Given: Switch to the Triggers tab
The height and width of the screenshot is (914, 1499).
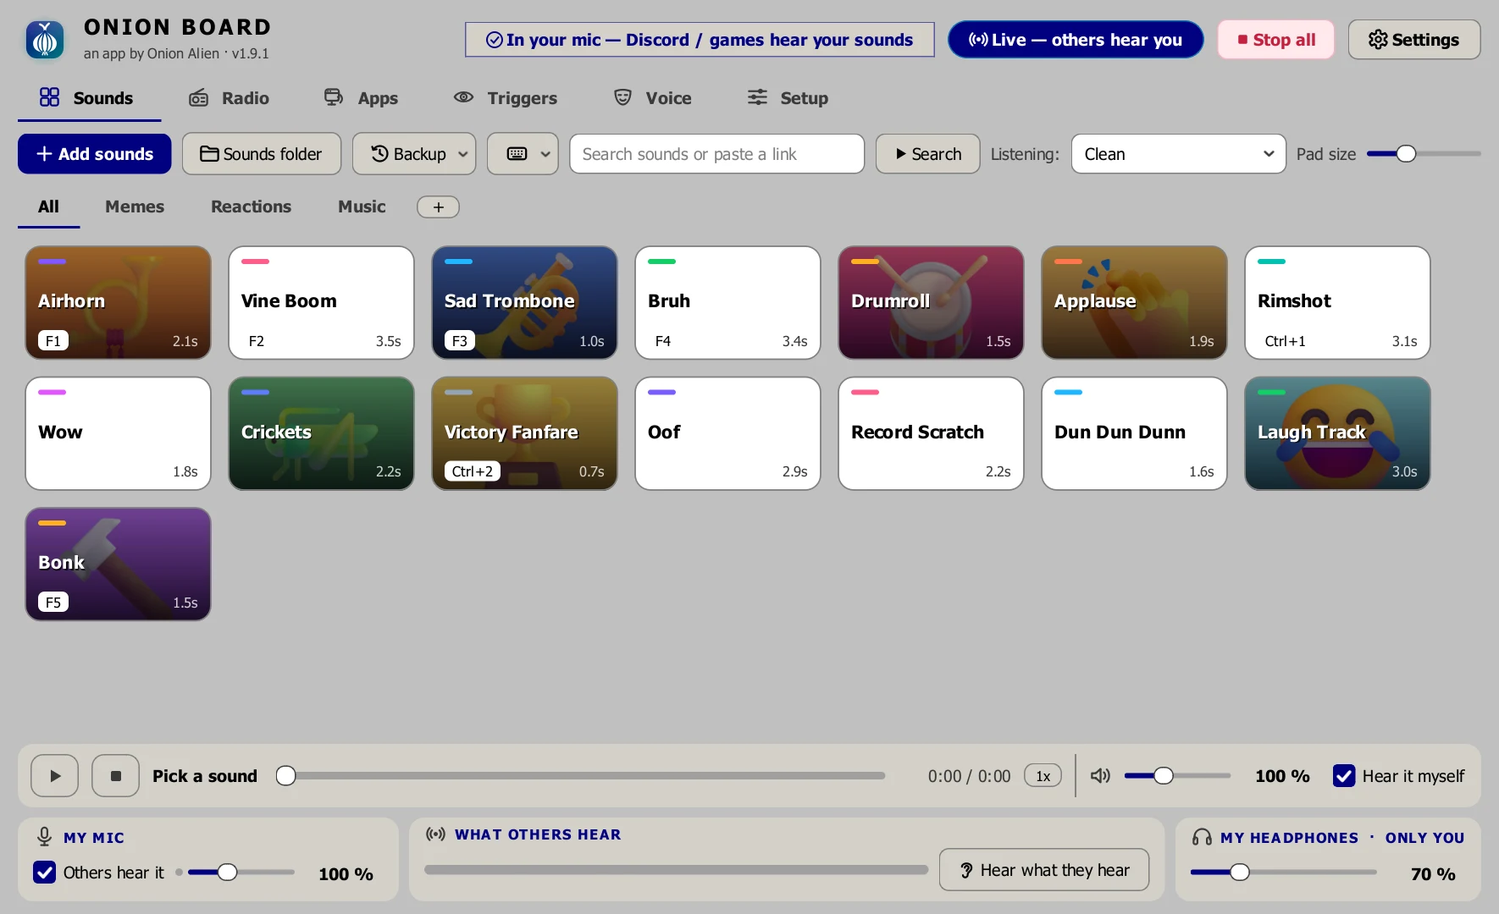Looking at the screenshot, I should point(506,98).
